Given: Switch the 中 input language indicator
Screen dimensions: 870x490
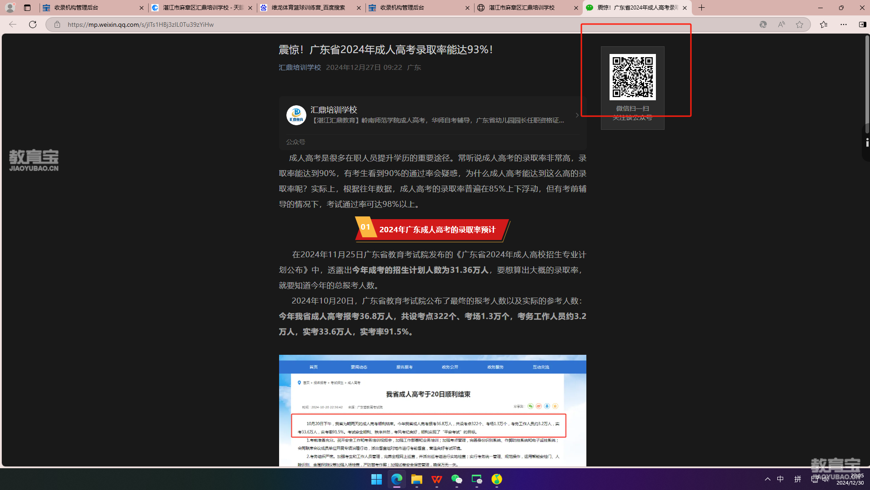Looking at the screenshot, I should [780, 479].
